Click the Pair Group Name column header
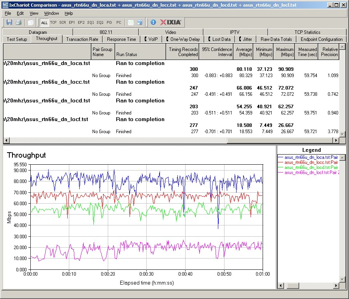This screenshot has height=299, width=349. tap(103, 52)
